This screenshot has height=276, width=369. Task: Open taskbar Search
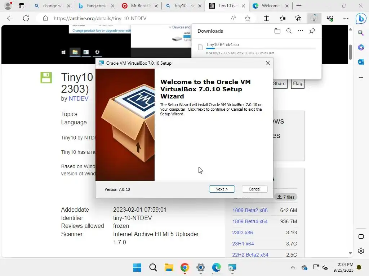pyautogui.click(x=153, y=267)
